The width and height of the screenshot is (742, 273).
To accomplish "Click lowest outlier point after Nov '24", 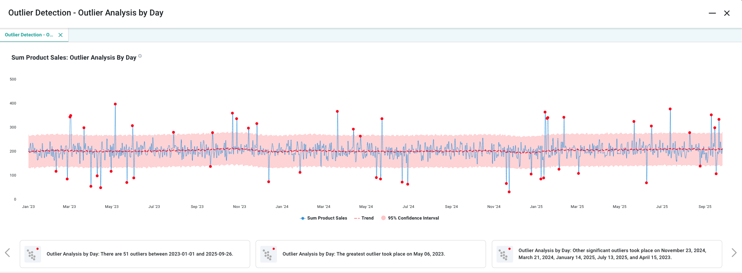I will [x=509, y=192].
